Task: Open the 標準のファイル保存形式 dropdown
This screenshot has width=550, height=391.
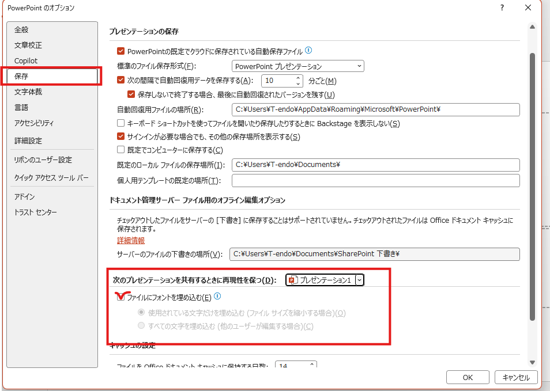Action: (297, 66)
